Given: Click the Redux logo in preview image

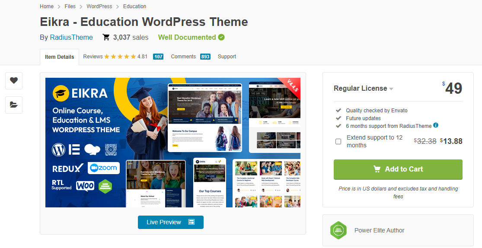Looking at the screenshot, I should pyautogui.click(x=68, y=168).
